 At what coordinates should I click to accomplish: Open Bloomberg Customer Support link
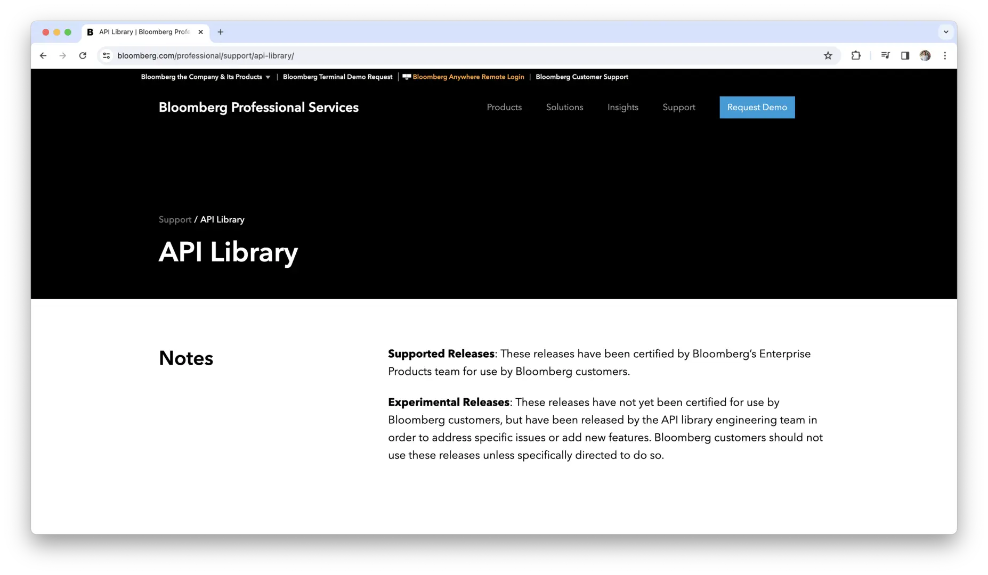pyautogui.click(x=582, y=77)
